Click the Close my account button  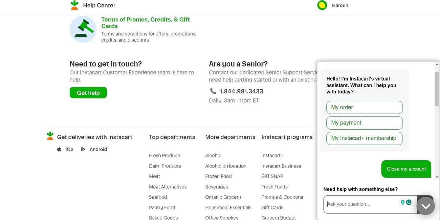click(406, 169)
